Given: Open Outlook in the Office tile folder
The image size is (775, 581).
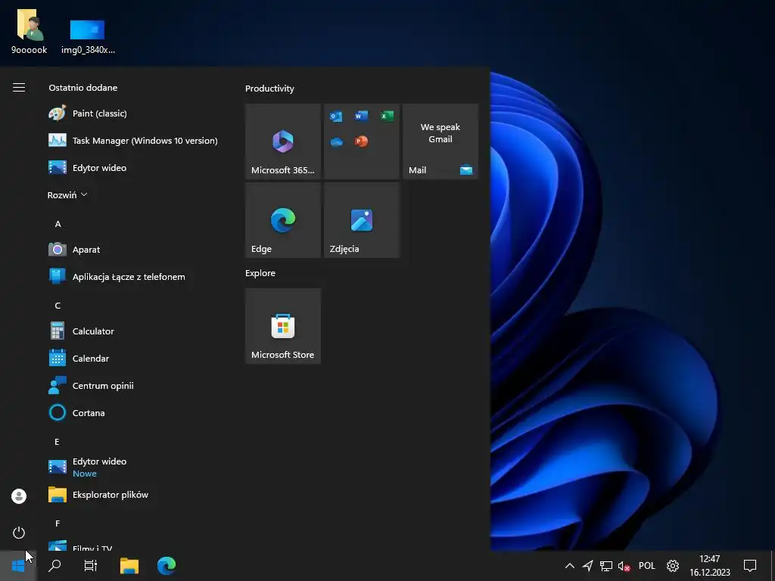Looking at the screenshot, I should pos(336,117).
